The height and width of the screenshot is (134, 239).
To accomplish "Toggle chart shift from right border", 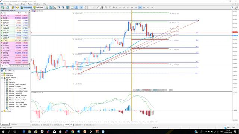I will click(76, 7).
